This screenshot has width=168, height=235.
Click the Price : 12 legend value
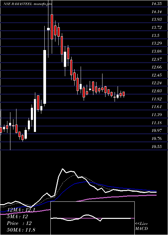19,223
